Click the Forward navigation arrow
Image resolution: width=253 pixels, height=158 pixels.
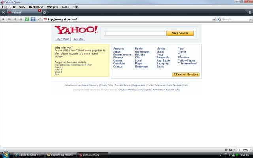pyautogui.click(x=15, y=19)
